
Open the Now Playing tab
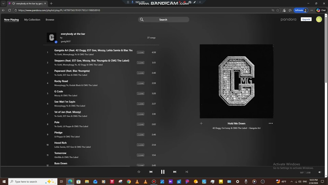pos(11,20)
